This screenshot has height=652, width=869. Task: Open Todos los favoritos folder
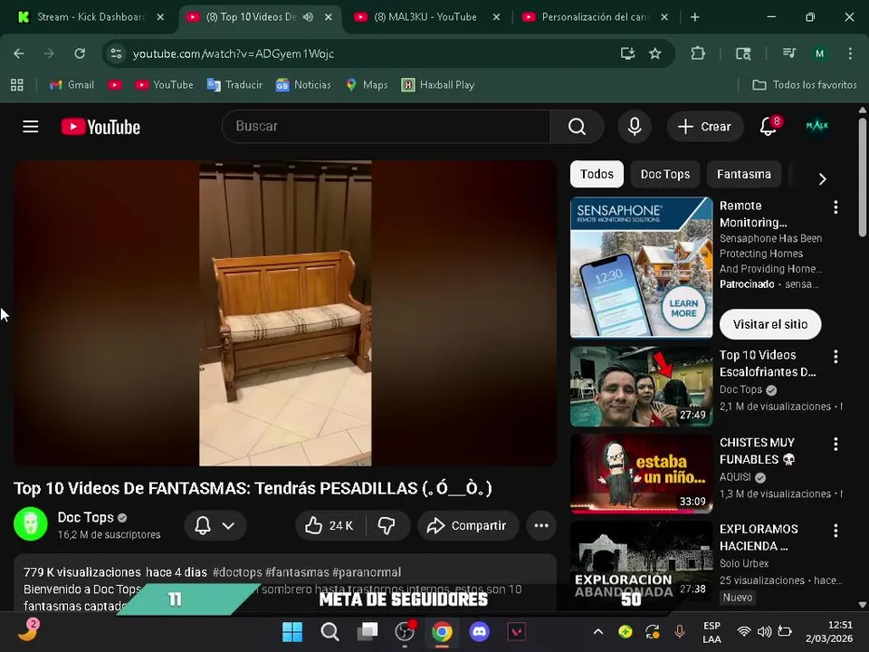coord(804,85)
